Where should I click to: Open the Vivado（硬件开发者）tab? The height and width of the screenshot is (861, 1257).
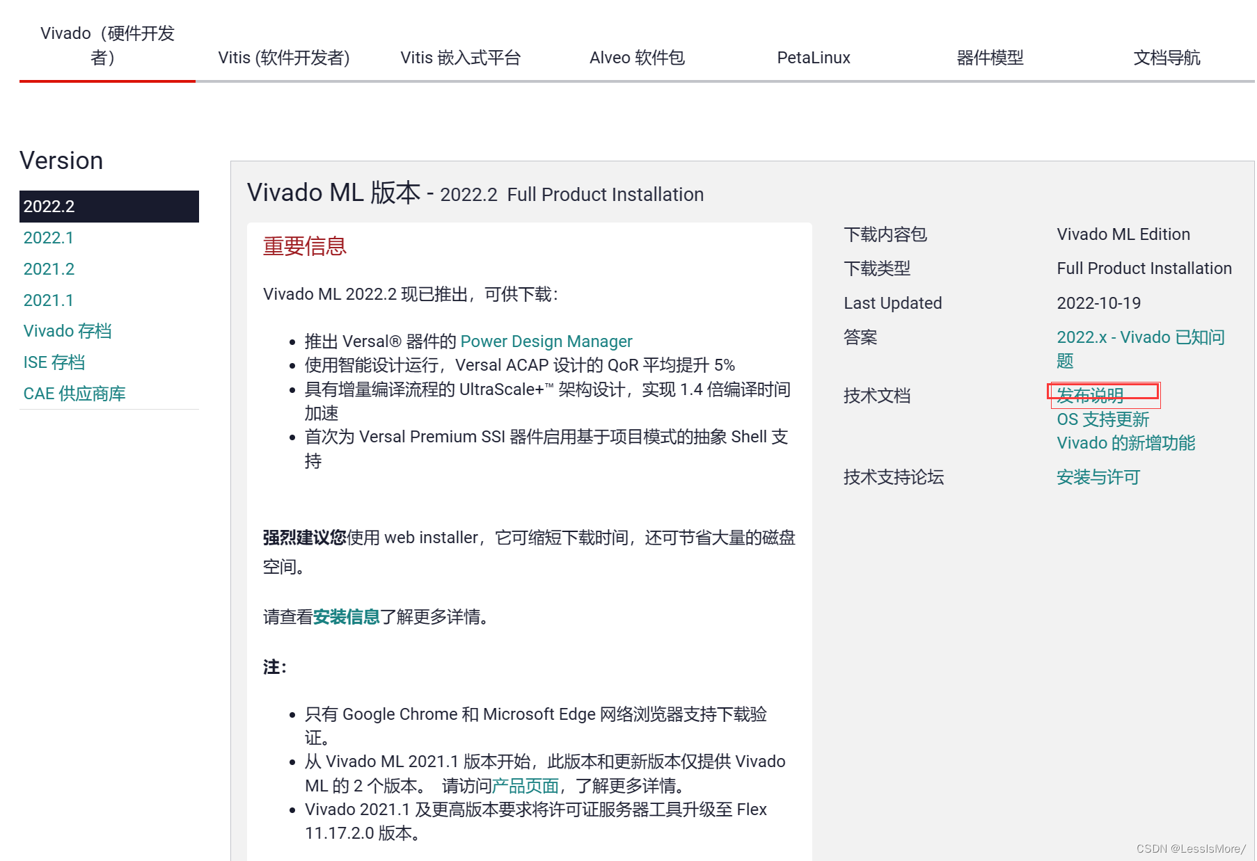107,45
